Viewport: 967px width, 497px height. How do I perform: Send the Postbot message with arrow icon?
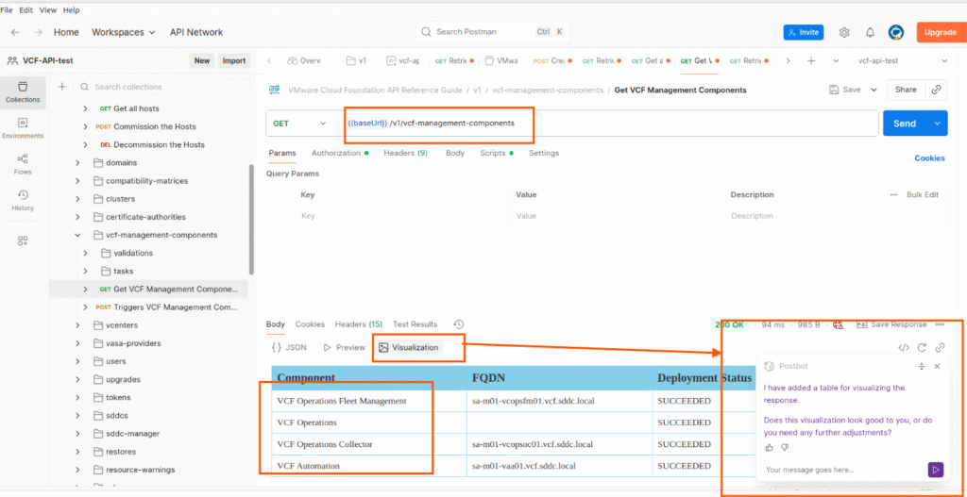click(x=935, y=469)
